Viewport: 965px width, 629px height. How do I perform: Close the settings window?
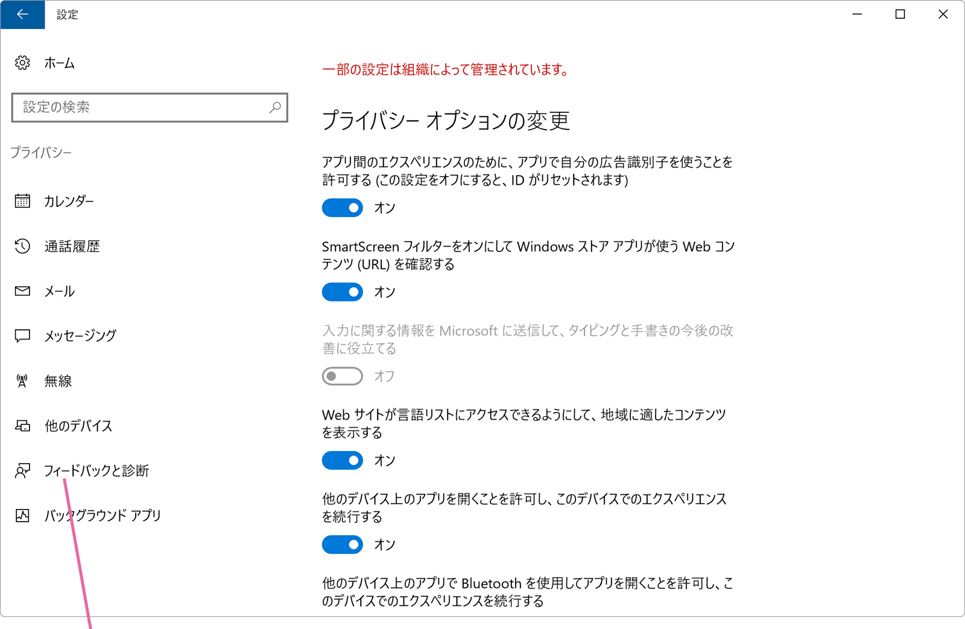943,14
